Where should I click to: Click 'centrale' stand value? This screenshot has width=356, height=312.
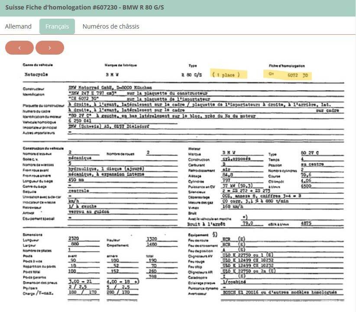(x=78, y=191)
